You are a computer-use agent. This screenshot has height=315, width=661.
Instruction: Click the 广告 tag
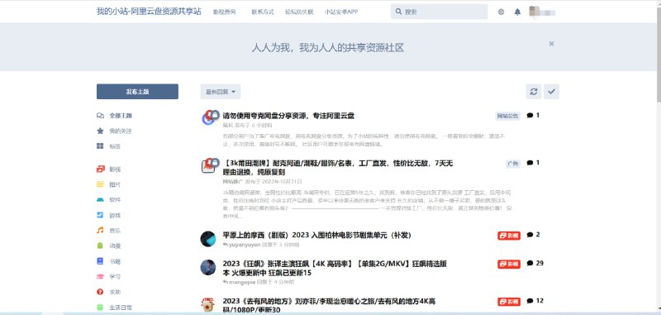pyautogui.click(x=513, y=164)
